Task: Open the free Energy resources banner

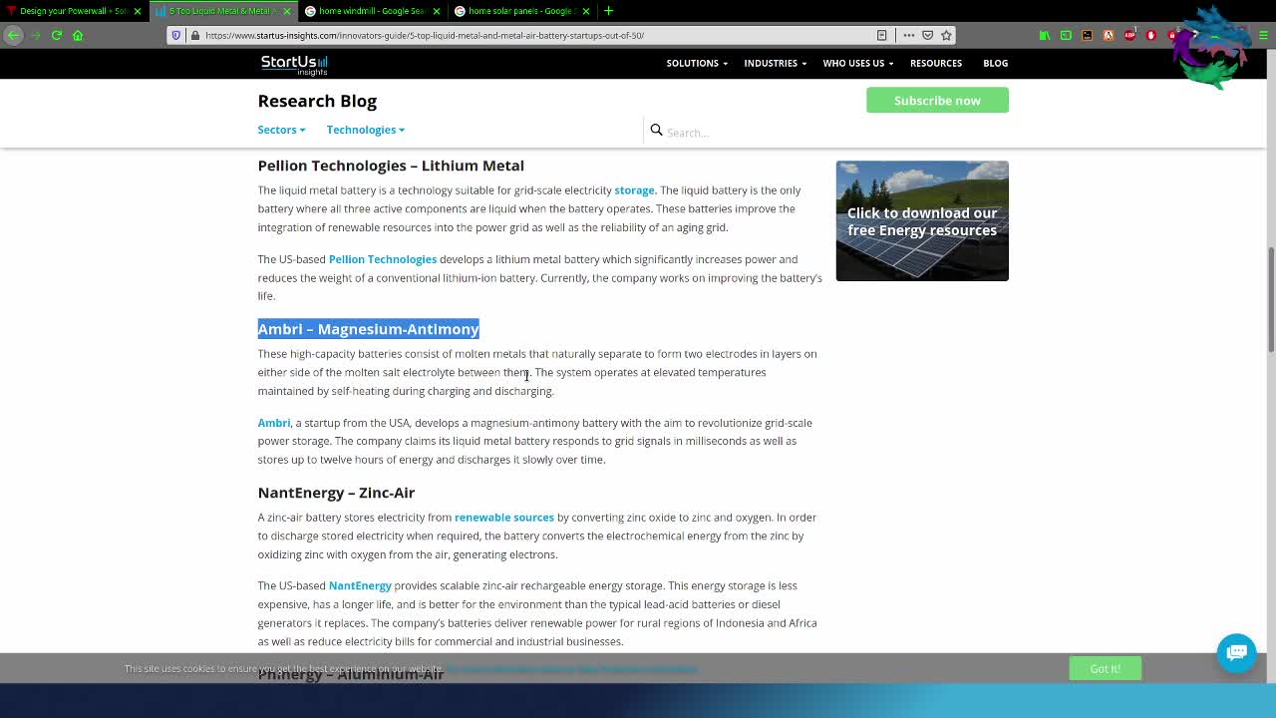Action: tap(922, 220)
